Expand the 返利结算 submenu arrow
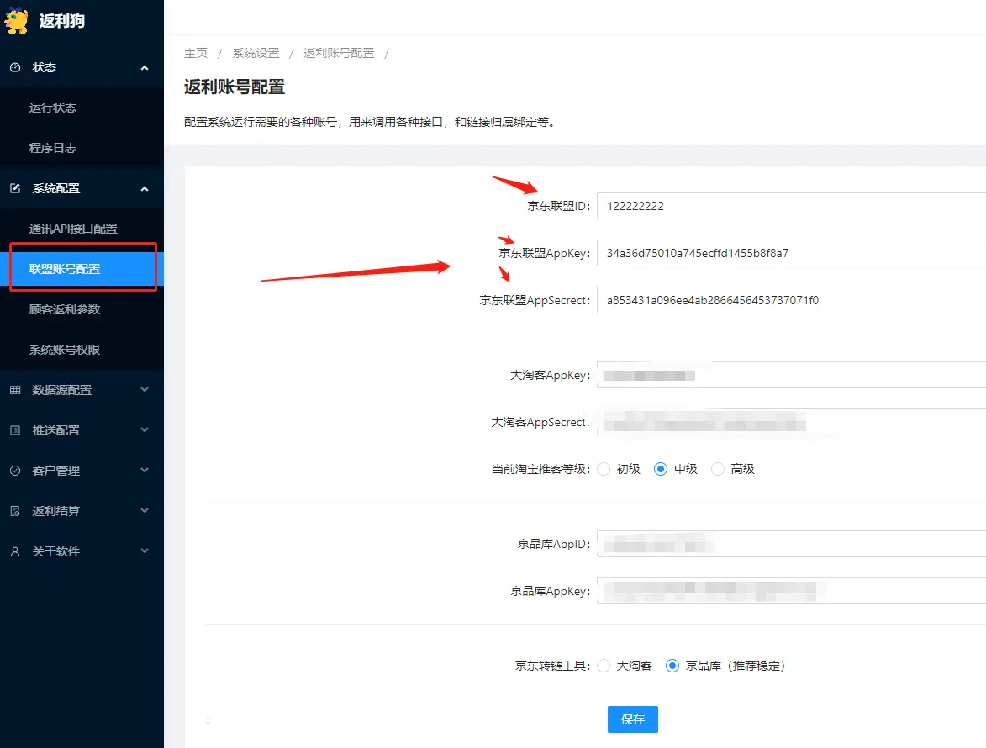 pos(145,511)
